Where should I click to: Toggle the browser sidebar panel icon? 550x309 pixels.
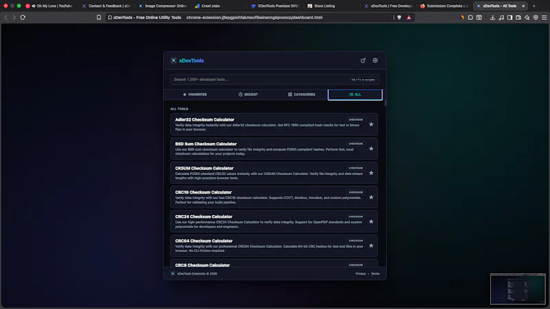tap(509, 18)
